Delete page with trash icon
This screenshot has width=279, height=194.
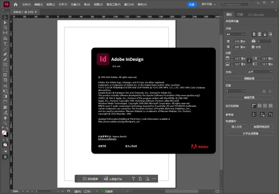(x=270, y=91)
